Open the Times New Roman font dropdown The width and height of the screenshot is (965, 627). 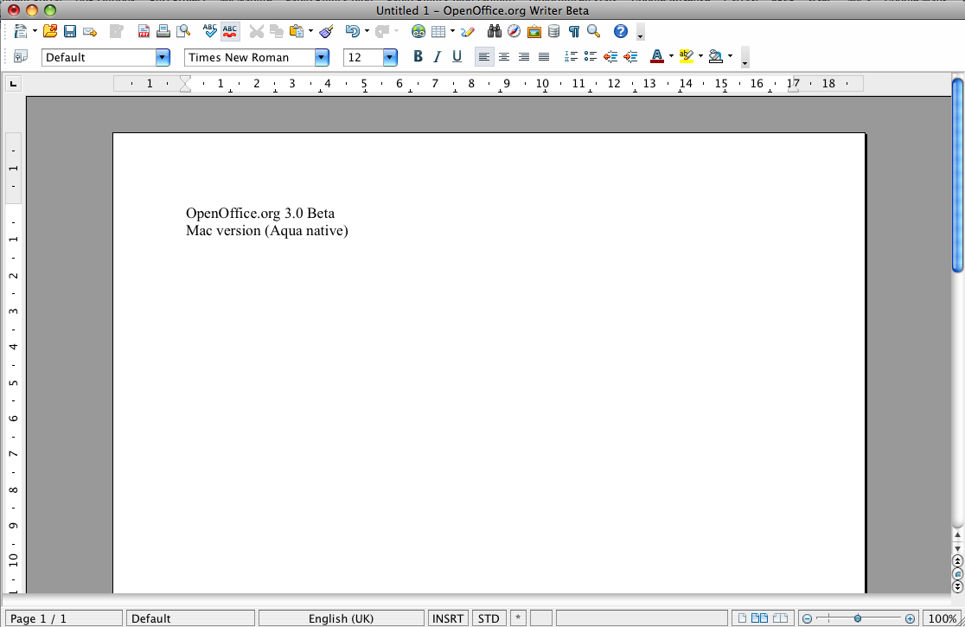322,57
